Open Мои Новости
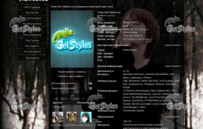The image size is (203, 129). [x=32, y=46]
